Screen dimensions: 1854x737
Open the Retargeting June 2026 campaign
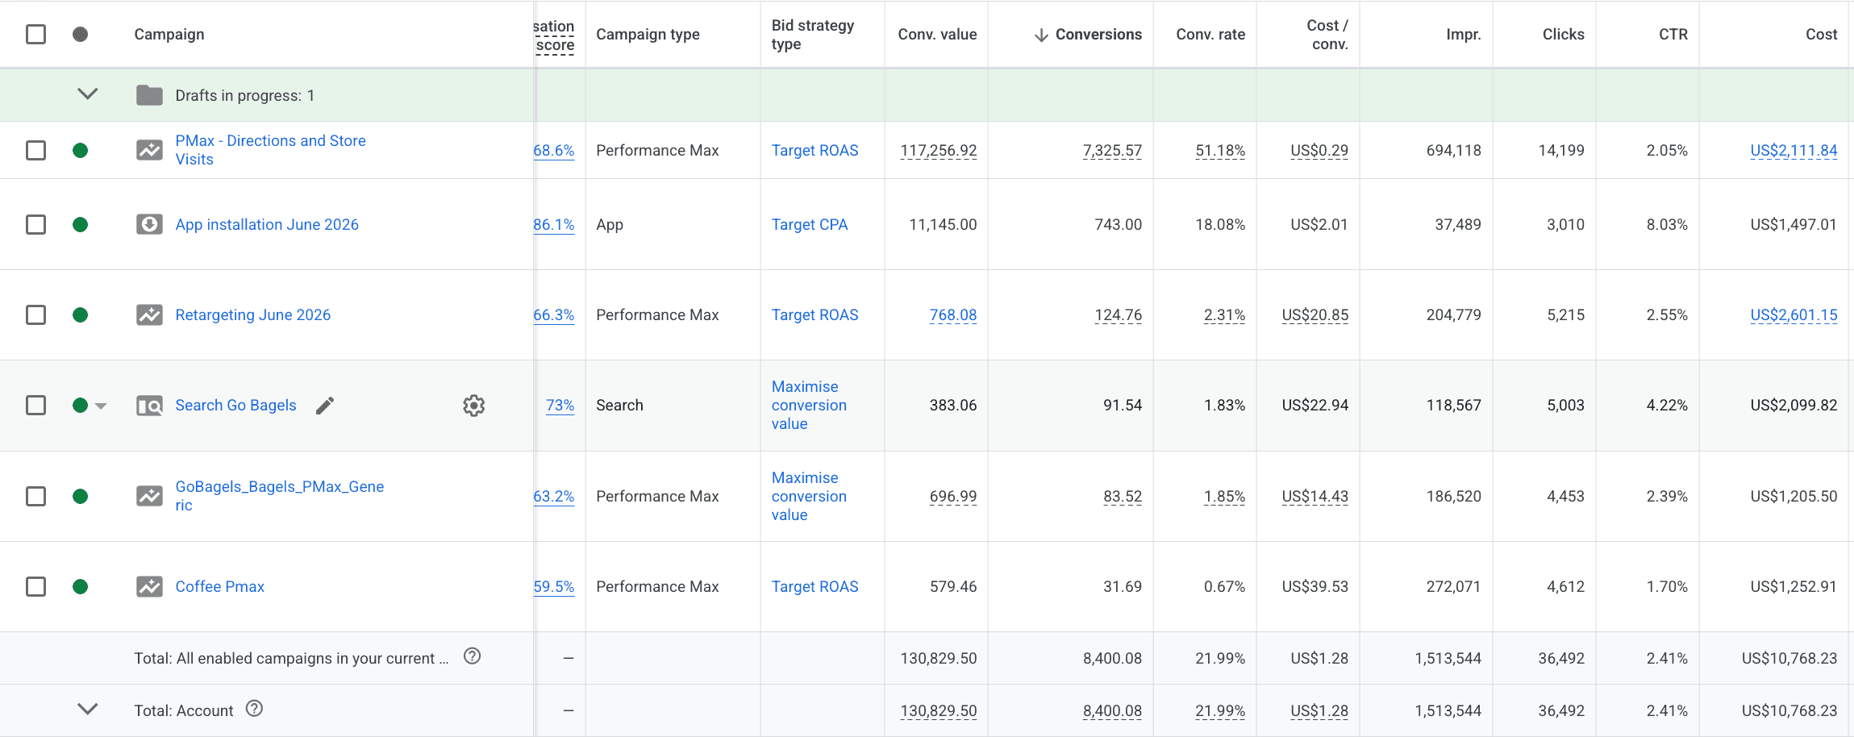coord(253,314)
